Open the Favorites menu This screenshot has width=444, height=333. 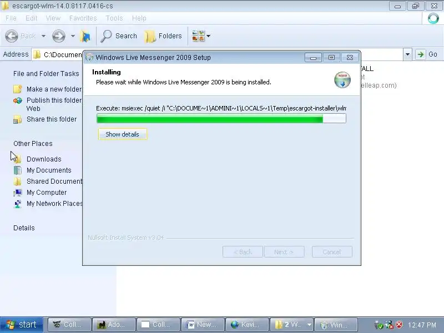coord(83,18)
